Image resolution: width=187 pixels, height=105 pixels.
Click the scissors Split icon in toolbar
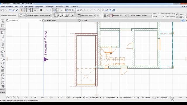point(78,10)
